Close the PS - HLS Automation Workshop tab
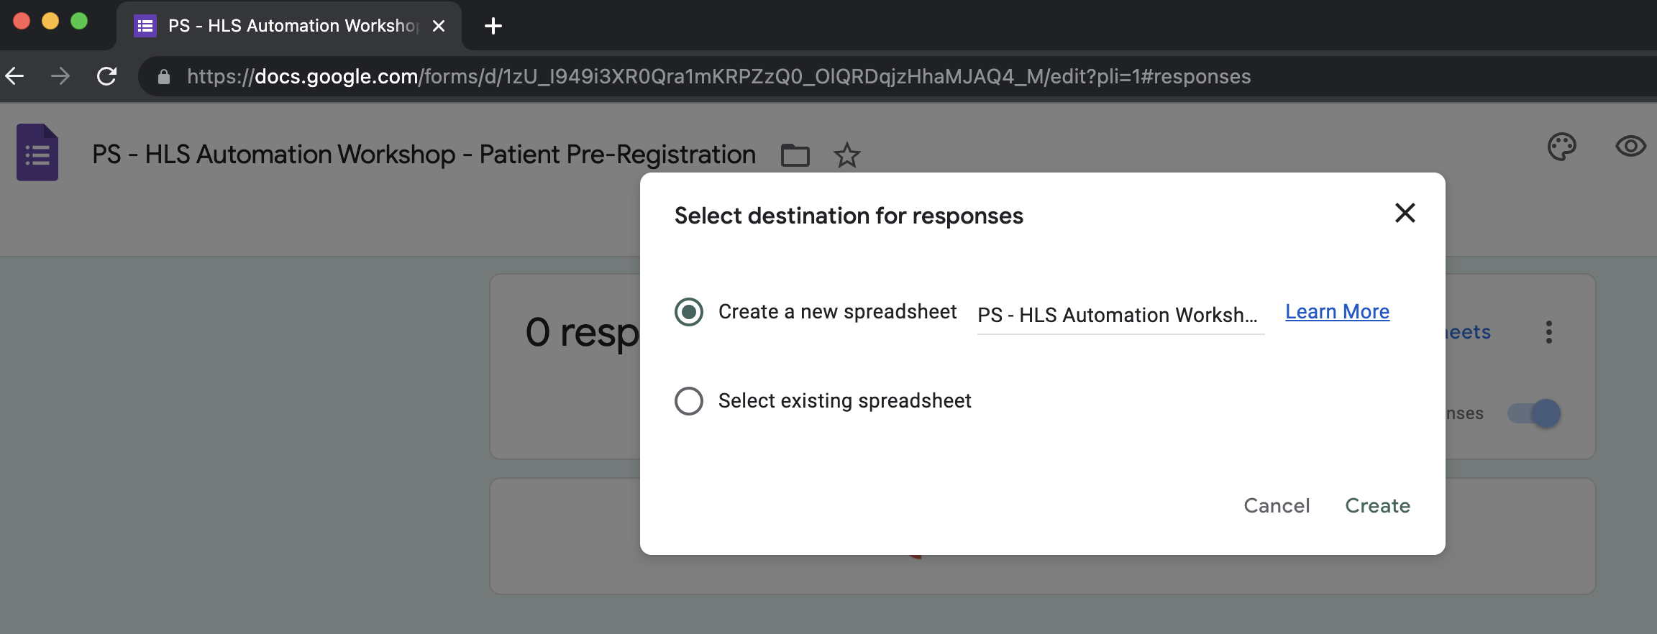Image resolution: width=1657 pixels, height=634 pixels. [439, 26]
